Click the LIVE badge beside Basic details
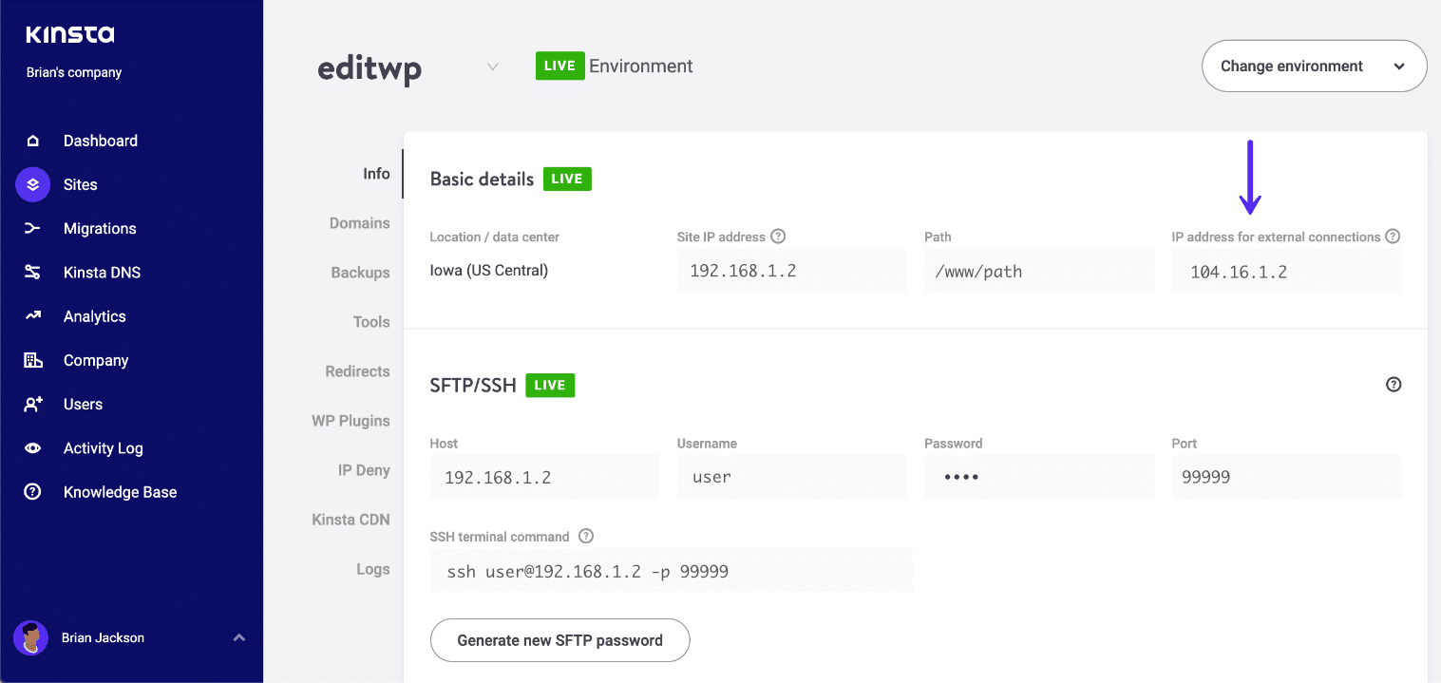The image size is (1441, 683). [x=567, y=179]
